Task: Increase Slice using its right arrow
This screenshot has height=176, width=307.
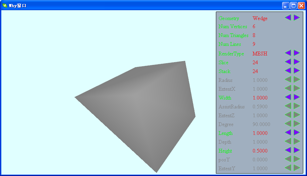Action: pos(296,62)
